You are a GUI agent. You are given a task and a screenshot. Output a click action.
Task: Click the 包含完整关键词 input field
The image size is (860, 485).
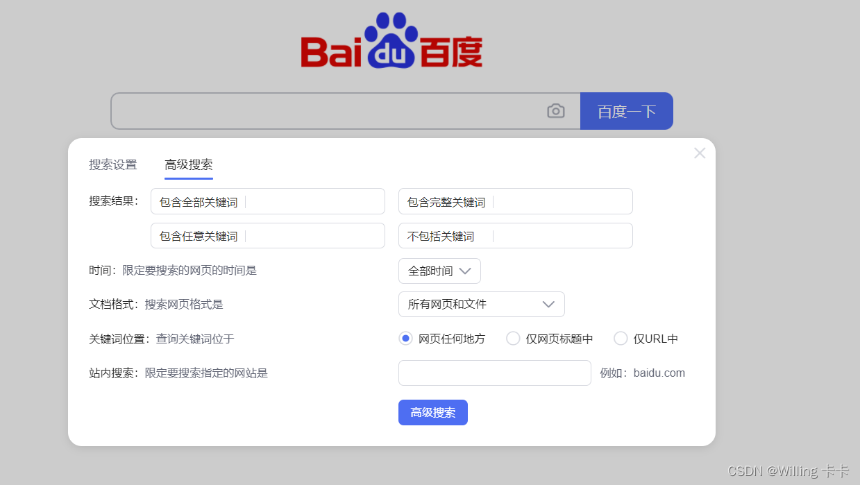516,201
